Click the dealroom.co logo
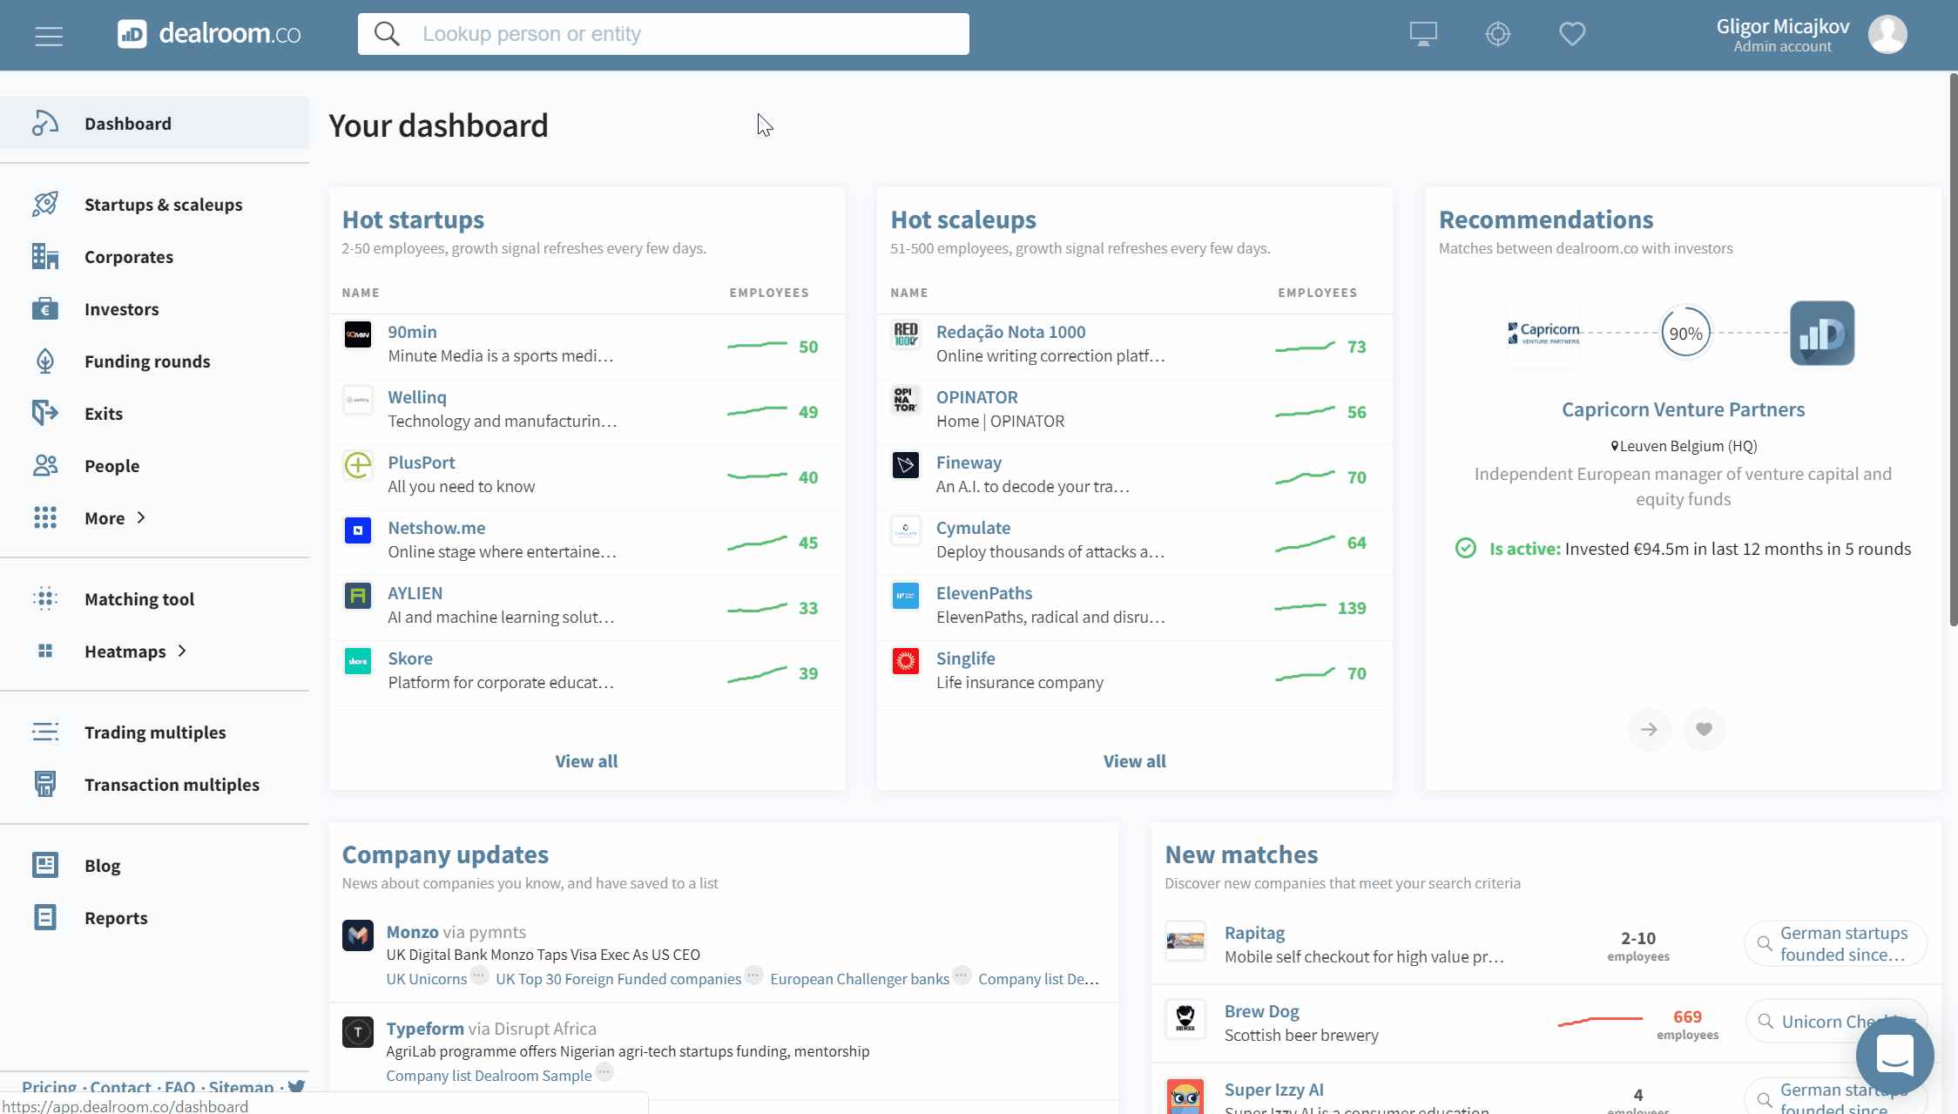The height and width of the screenshot is (1114, 1958). pyautogui.click(x=209, y=34)
